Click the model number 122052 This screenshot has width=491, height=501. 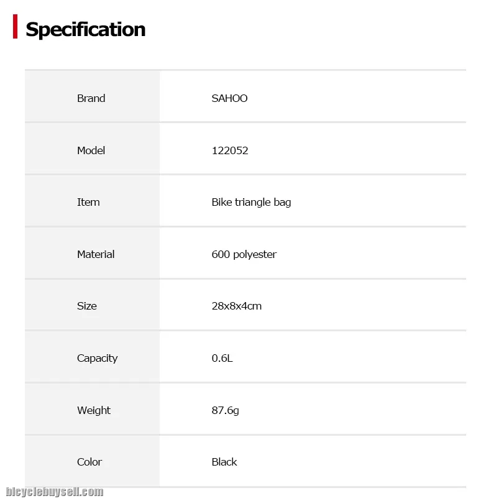click(230, 150)
